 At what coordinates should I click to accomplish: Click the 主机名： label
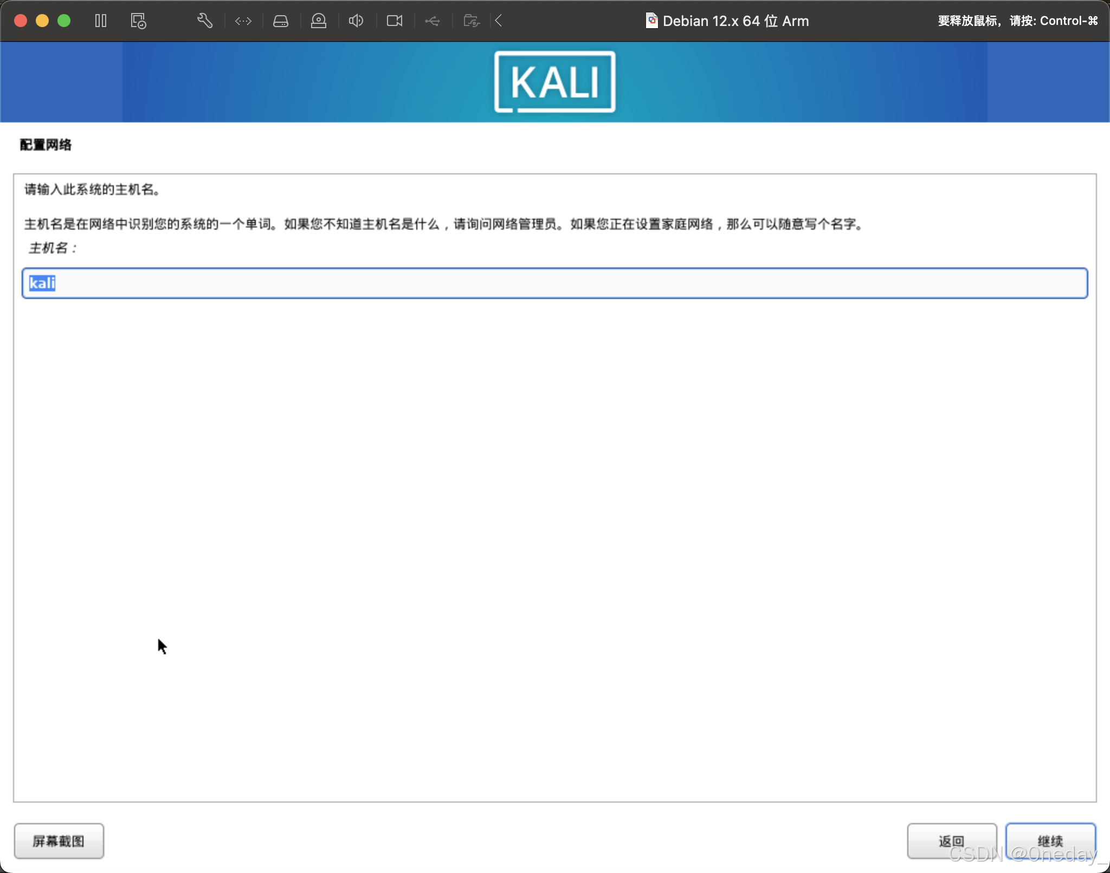click(x=53, y=248)
